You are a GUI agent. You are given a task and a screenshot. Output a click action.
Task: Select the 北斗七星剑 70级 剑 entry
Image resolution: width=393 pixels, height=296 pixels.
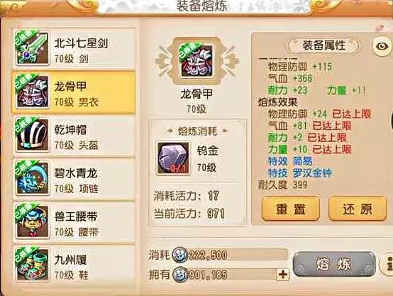74,49
